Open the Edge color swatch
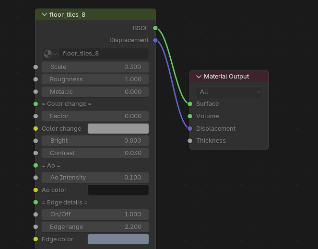The height and width of the screenshot is (249, 318). click(x=118, y=239)
